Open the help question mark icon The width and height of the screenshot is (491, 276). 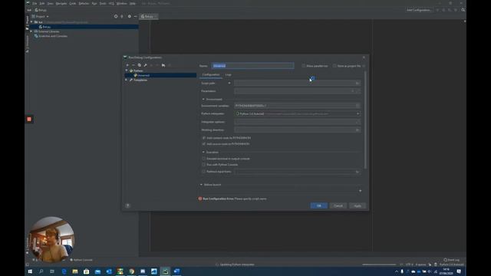coord(127,205)
